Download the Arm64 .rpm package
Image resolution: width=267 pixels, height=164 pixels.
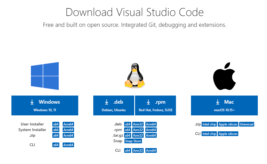pos(151,130)
